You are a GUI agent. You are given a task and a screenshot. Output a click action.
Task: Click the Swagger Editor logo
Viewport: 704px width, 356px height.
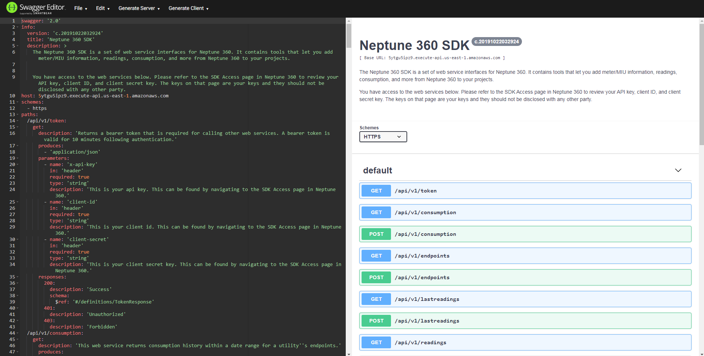(36, 8)
